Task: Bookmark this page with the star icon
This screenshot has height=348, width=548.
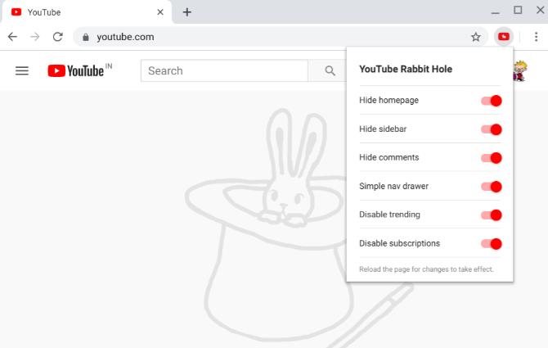Action: point(475,37)
